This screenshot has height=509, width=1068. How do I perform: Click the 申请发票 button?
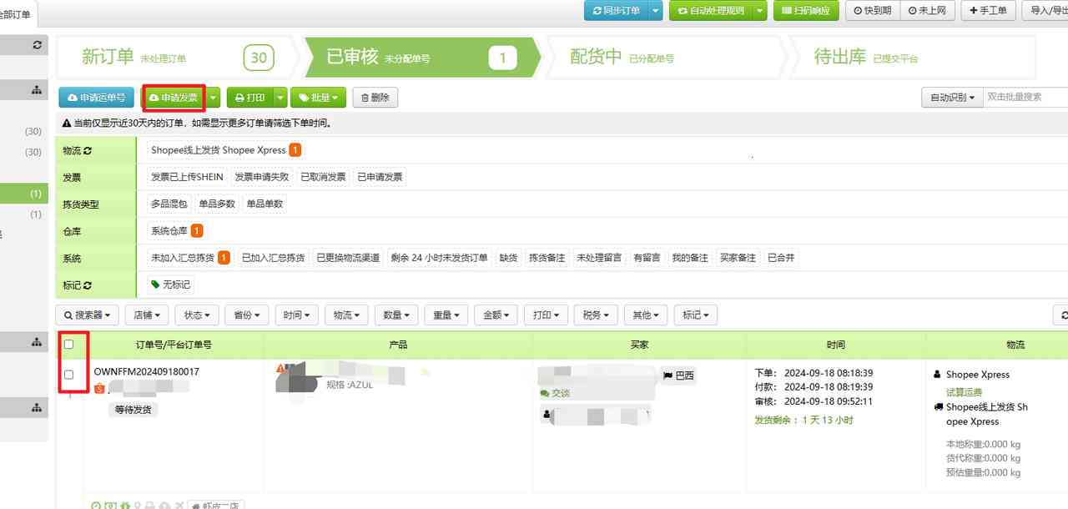[x=173, y=97]
